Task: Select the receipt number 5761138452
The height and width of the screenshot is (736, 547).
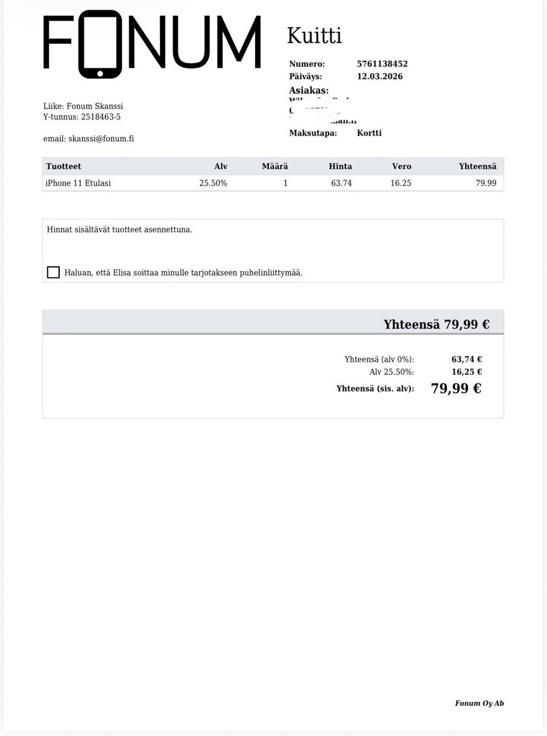Action: coord(382,64)
